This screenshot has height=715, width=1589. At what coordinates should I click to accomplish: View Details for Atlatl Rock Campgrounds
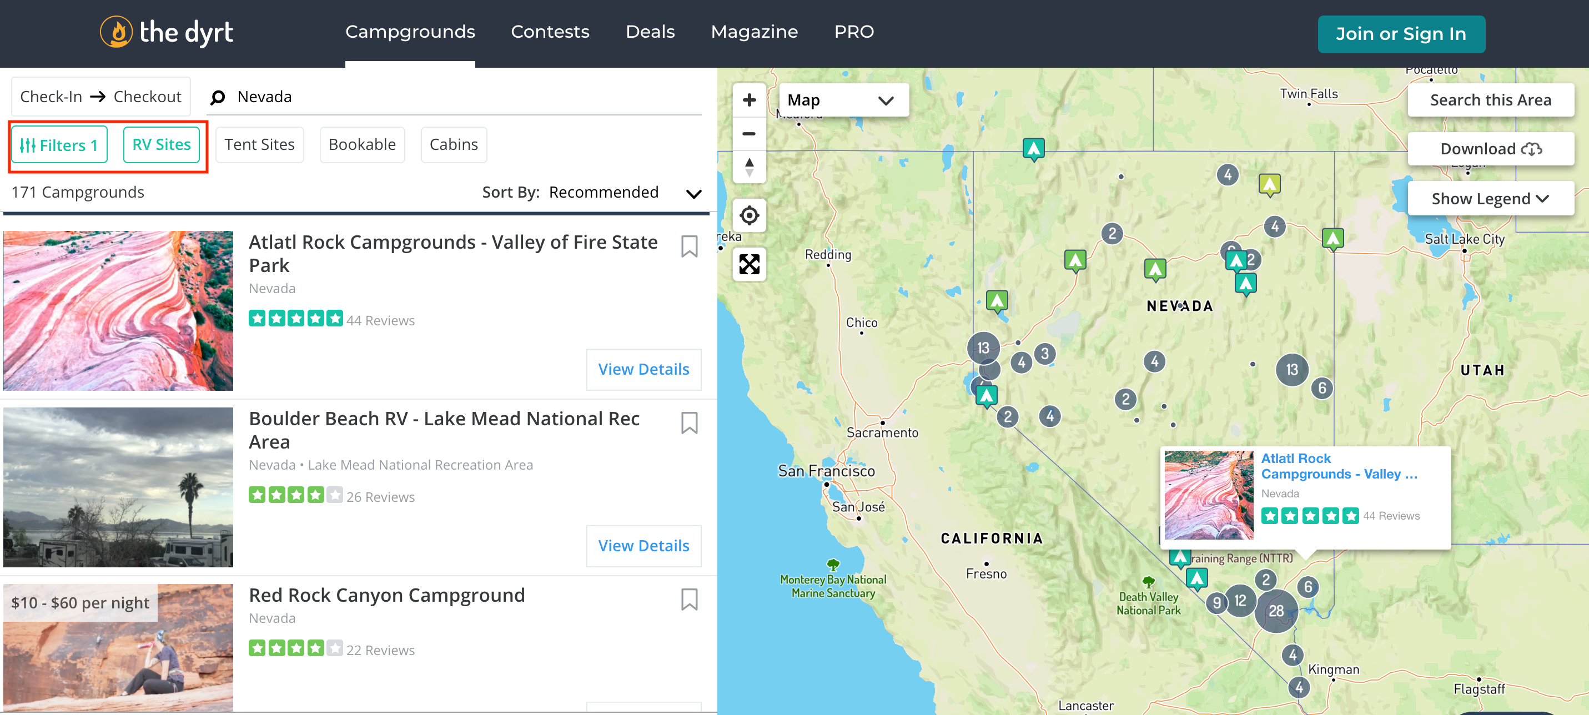click(643, 369)
